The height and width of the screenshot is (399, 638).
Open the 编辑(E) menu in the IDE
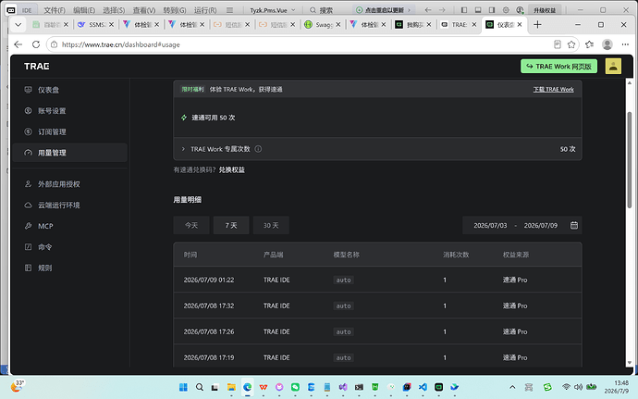pos(84,10)
